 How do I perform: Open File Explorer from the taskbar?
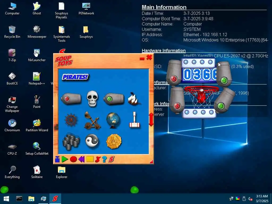pyautogui.click(x=31, y=199)
